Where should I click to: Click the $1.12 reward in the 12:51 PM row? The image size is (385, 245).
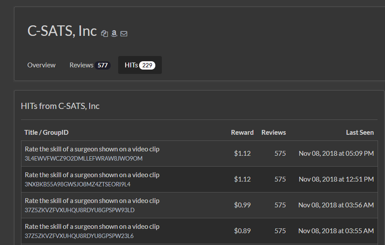tap(242, 179)
